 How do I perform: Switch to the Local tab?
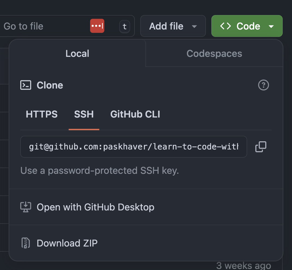(x=77, y=54)
